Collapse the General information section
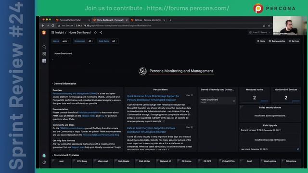Screen dimensions: 308x173 [x=64, y=84]
